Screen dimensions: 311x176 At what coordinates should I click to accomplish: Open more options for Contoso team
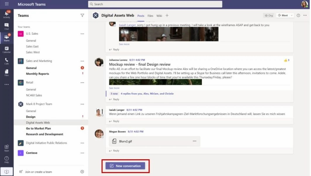82,153
